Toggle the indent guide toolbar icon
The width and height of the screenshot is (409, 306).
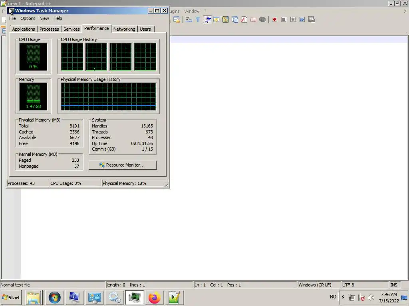pos(208,20)
